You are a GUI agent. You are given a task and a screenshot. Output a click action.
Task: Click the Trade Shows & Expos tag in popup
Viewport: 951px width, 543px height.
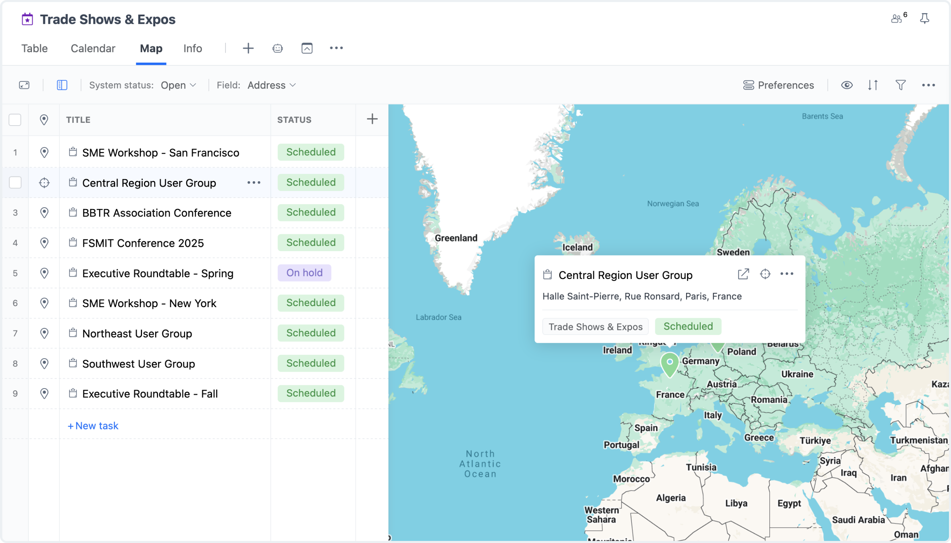[595, 327]
